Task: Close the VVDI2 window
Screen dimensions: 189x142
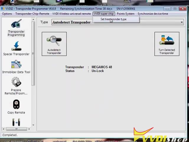Action: (x=183, y=9)
